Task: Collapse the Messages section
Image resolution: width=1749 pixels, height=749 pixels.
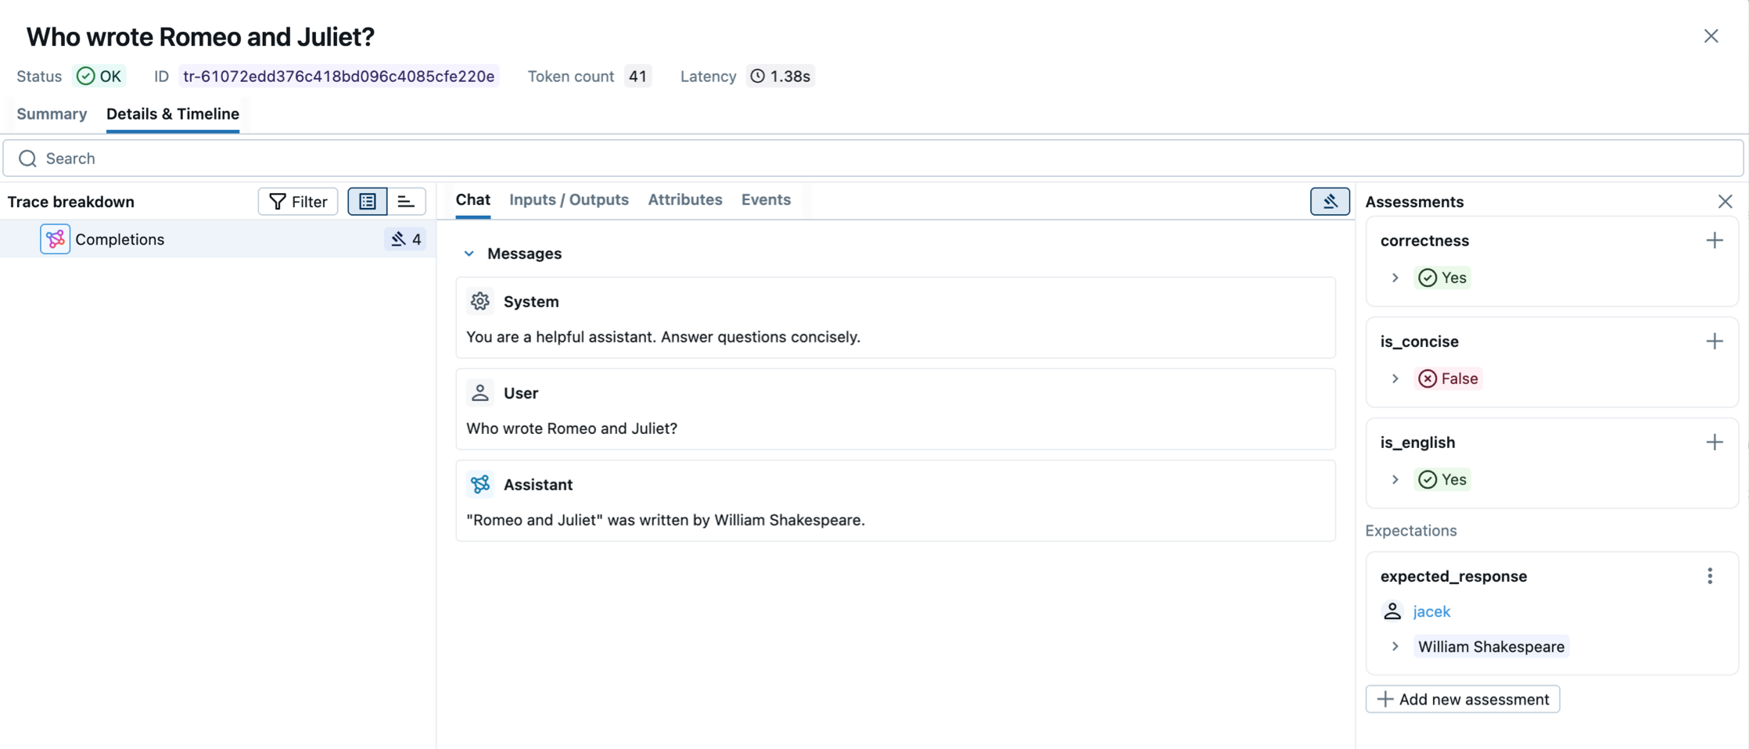Action: pos(469,254)
